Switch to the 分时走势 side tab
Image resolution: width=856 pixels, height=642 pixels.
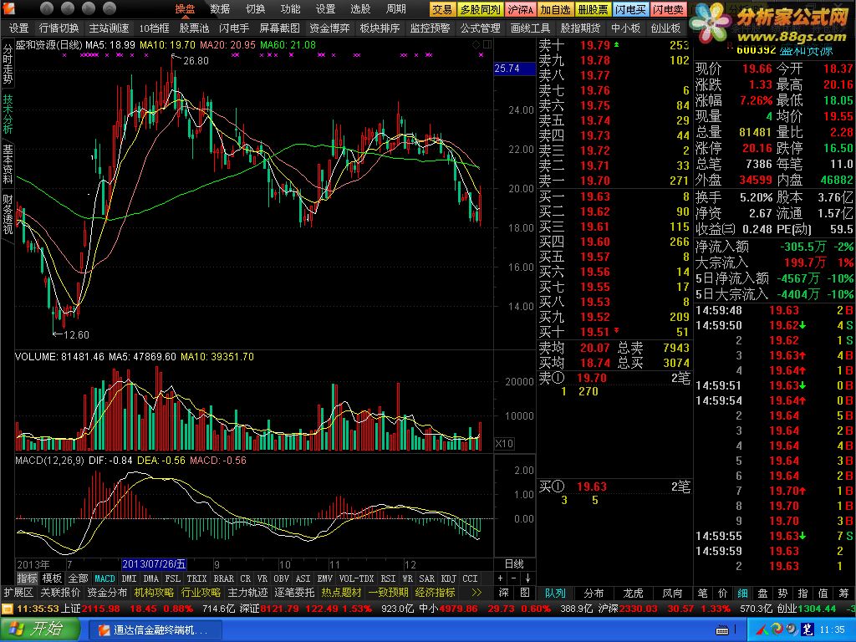point(8,64)
